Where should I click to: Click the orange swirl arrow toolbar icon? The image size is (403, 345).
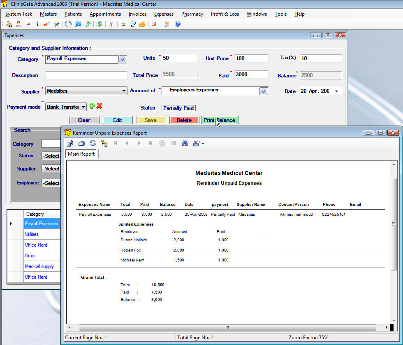point(142,24)
